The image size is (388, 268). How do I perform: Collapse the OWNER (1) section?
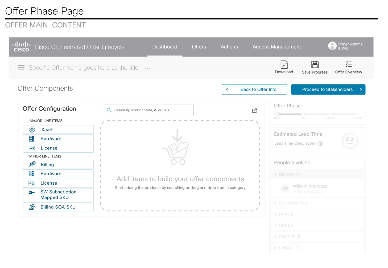[275, 174]
